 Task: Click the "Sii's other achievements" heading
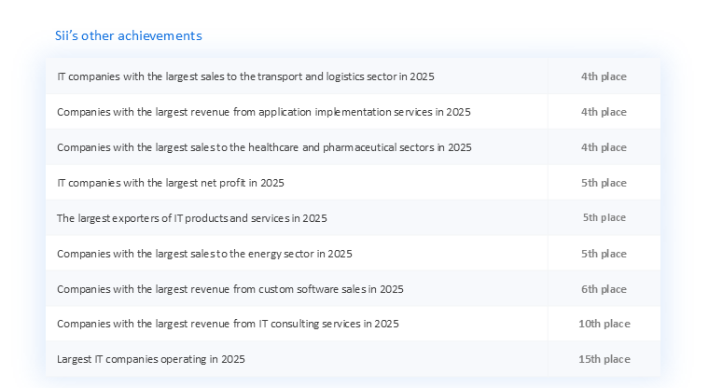129,35
